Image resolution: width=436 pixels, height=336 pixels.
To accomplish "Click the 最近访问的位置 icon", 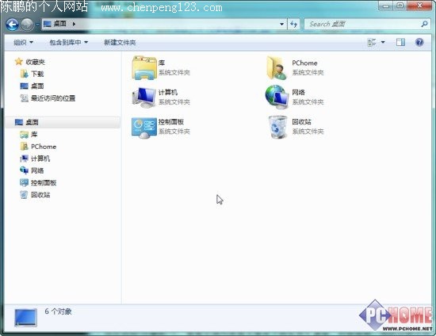I will click(25, 98).
